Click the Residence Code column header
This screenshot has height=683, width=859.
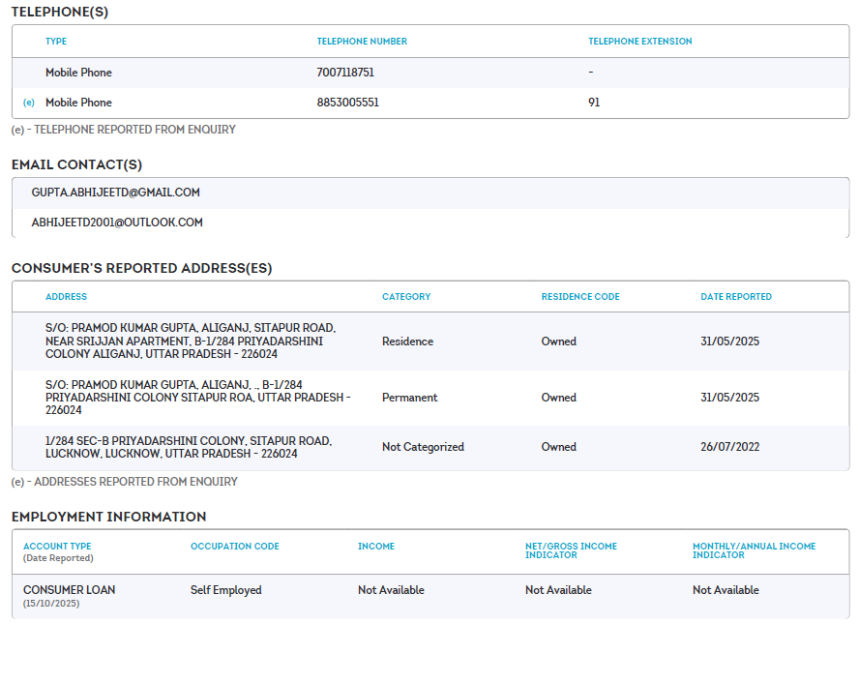coord(579,297)
